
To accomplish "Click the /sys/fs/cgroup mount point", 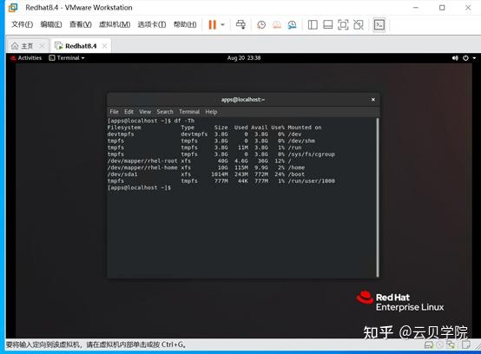I will point(311,154).
